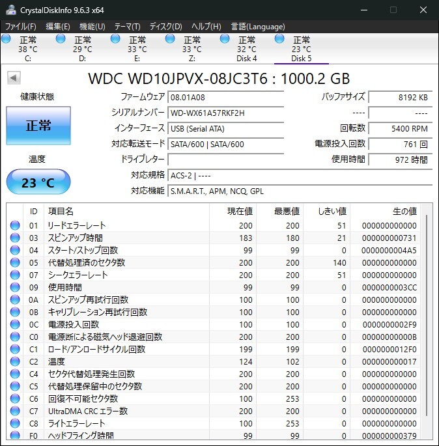Click status orb for attribute 09 使用時間
The height and width of the screenshot is (446, 439).
15,287
